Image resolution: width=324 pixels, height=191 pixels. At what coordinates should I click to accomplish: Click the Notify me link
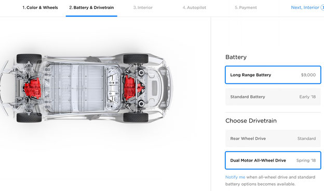(x=235, y=177)
